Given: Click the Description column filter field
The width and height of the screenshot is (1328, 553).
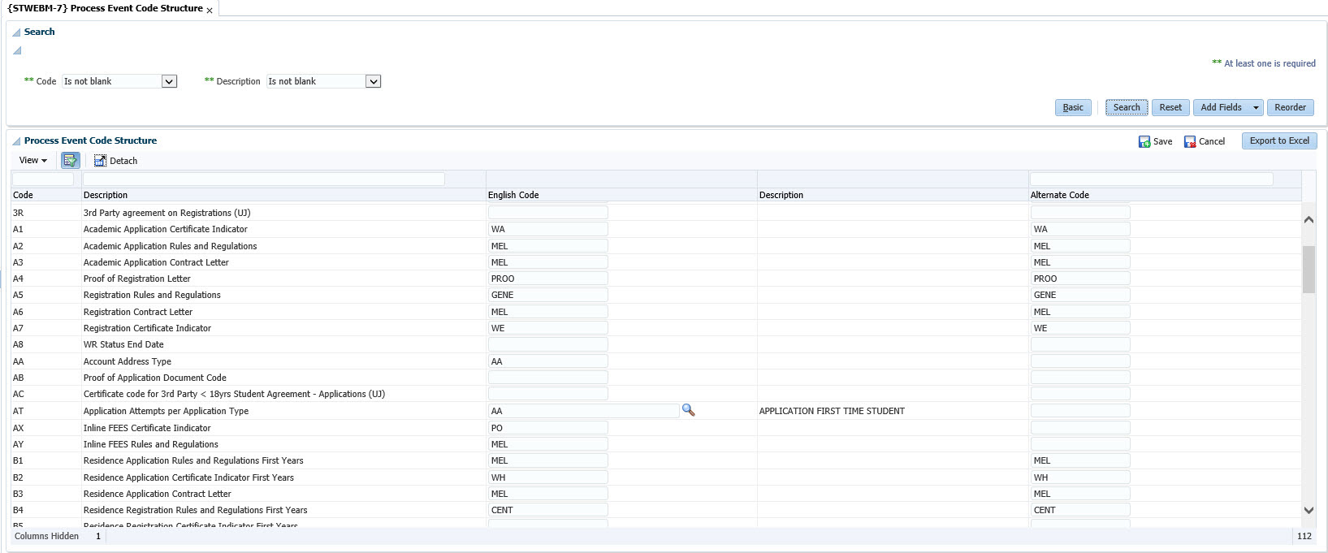Looking at the screenshot, I should (264, 179).
